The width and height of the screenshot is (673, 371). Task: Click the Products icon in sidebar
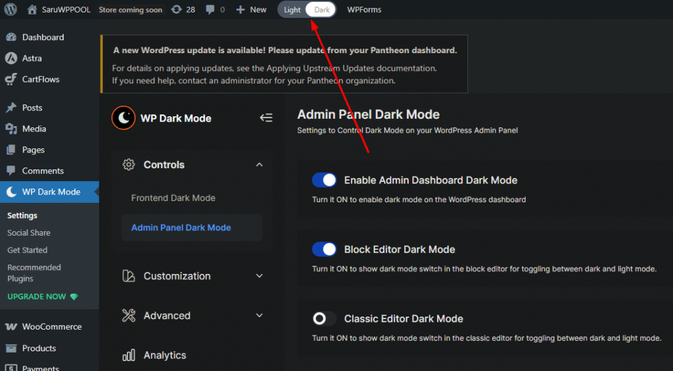point(11,348)
